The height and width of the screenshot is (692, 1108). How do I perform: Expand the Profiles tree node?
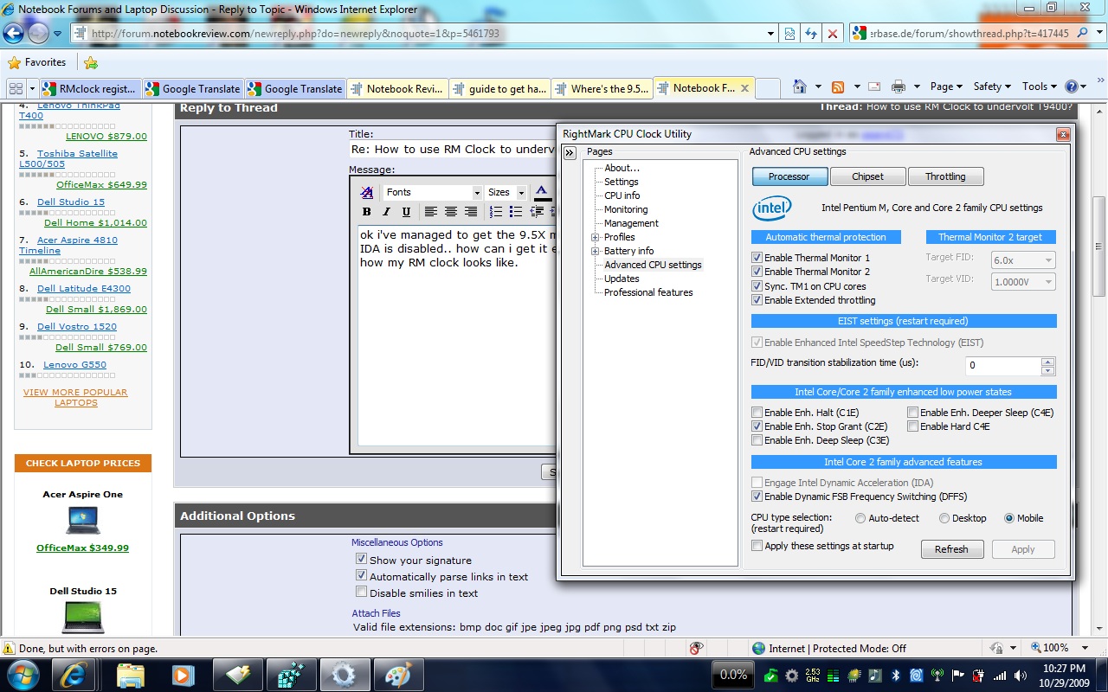tap(596, 237)
